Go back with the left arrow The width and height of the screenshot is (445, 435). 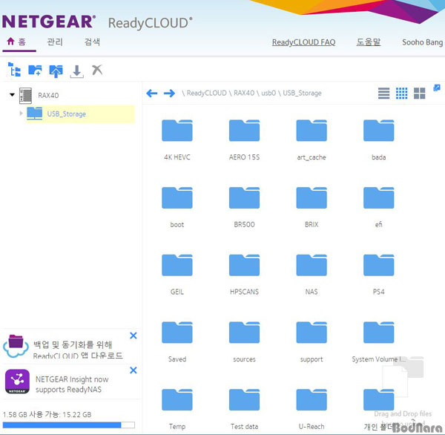pyautogui.click(x=152, y=94)
